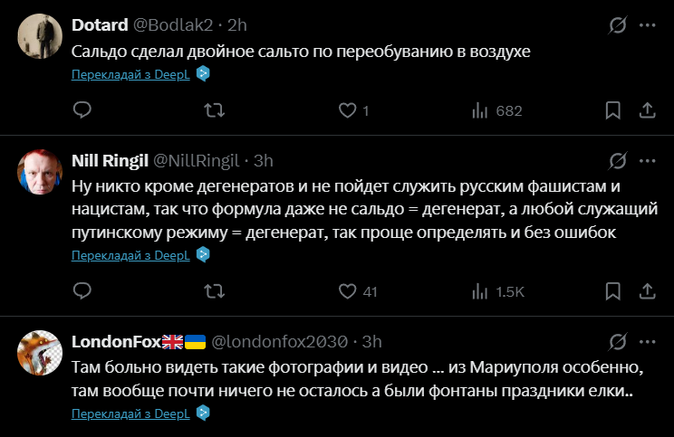
Task: Translate Dotard's tweet with DeepL link
Action: [130, 74]
